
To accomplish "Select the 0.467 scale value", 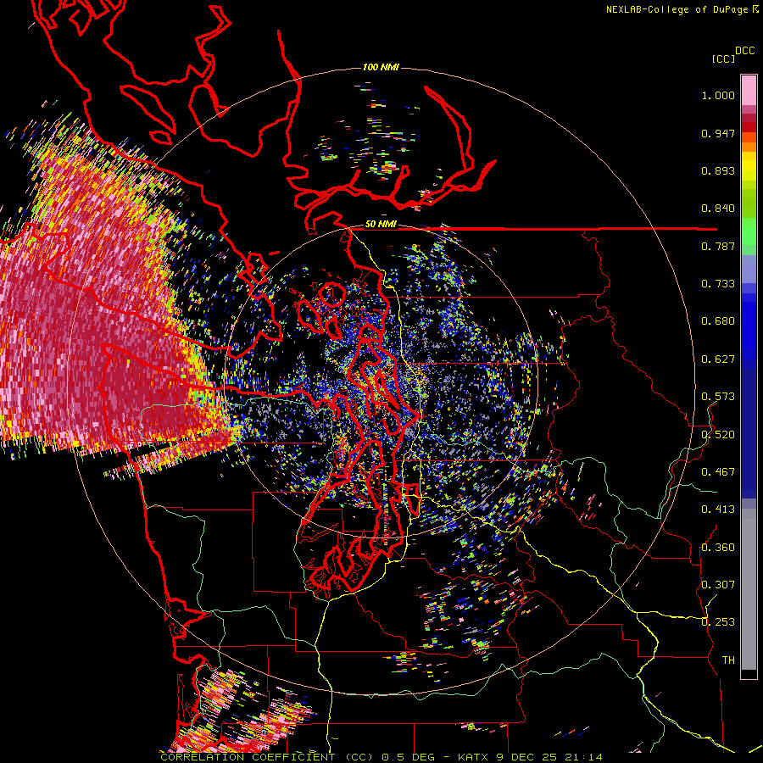I will 718,472.
